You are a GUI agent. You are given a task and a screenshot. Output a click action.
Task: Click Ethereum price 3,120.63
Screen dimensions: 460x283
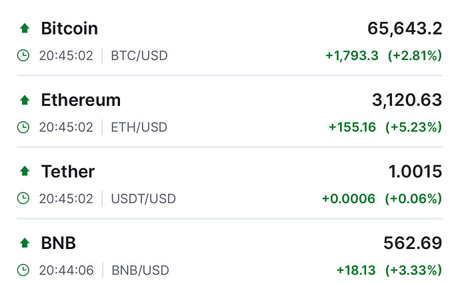pos(407,100)
